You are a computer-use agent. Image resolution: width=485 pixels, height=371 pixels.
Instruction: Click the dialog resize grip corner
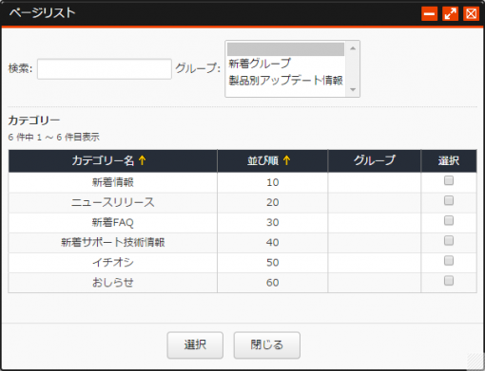475,362
